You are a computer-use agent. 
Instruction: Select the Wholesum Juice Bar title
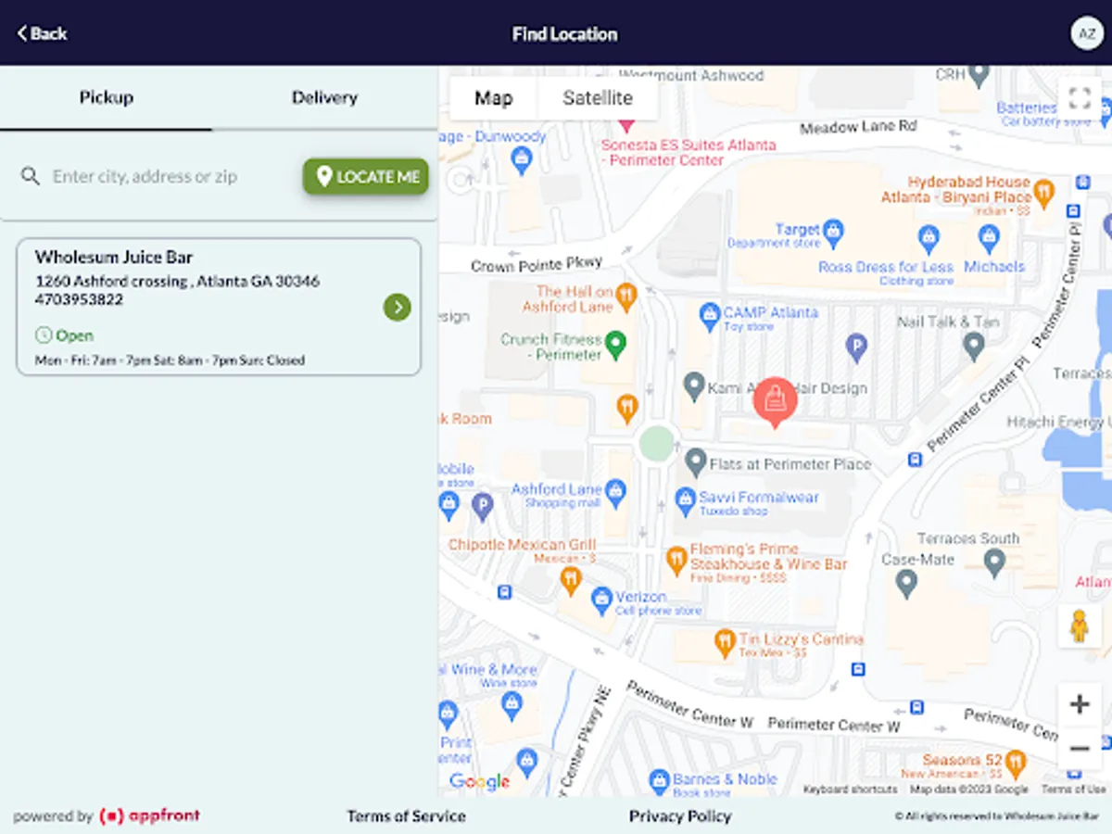point(114,257)
